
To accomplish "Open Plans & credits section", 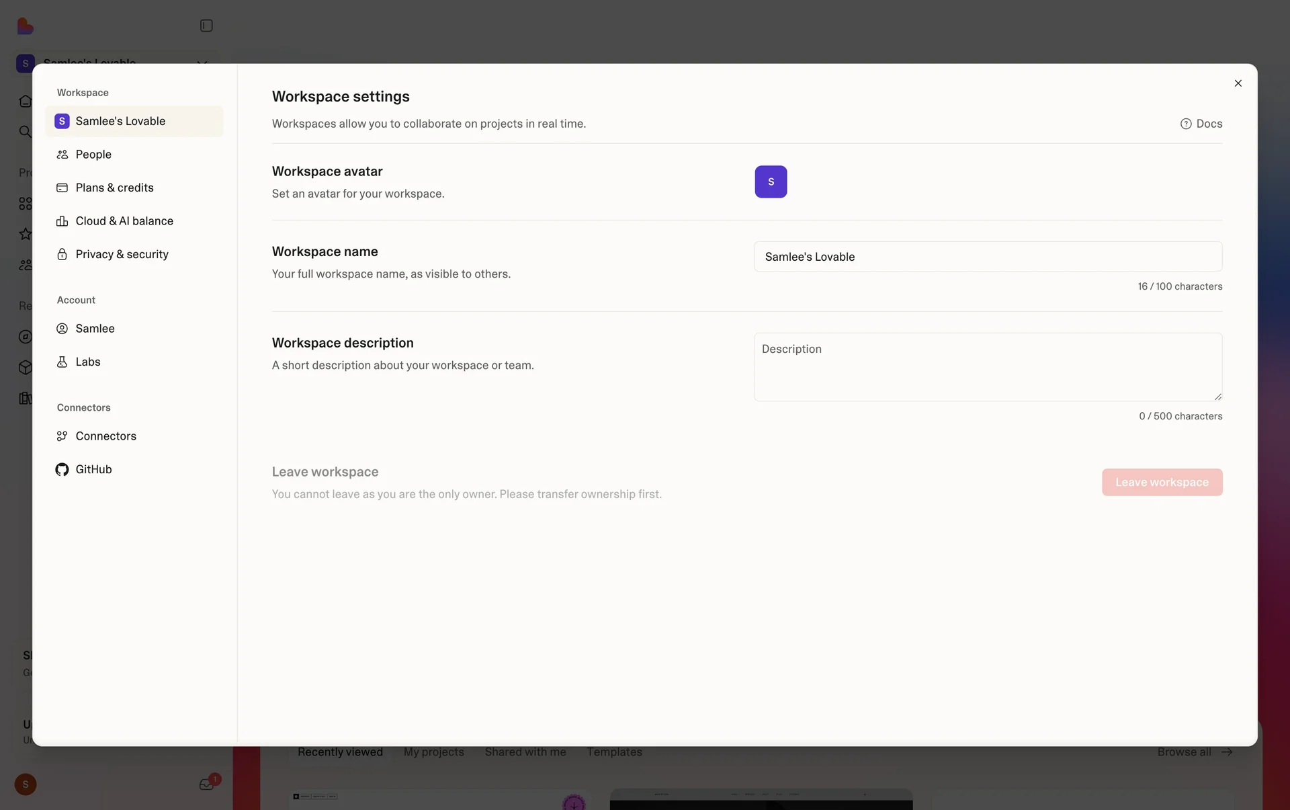I will point(114,188).
